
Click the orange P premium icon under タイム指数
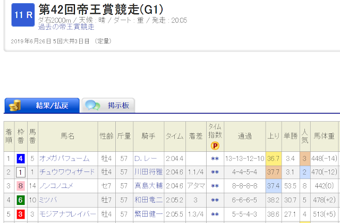(215, 146)
